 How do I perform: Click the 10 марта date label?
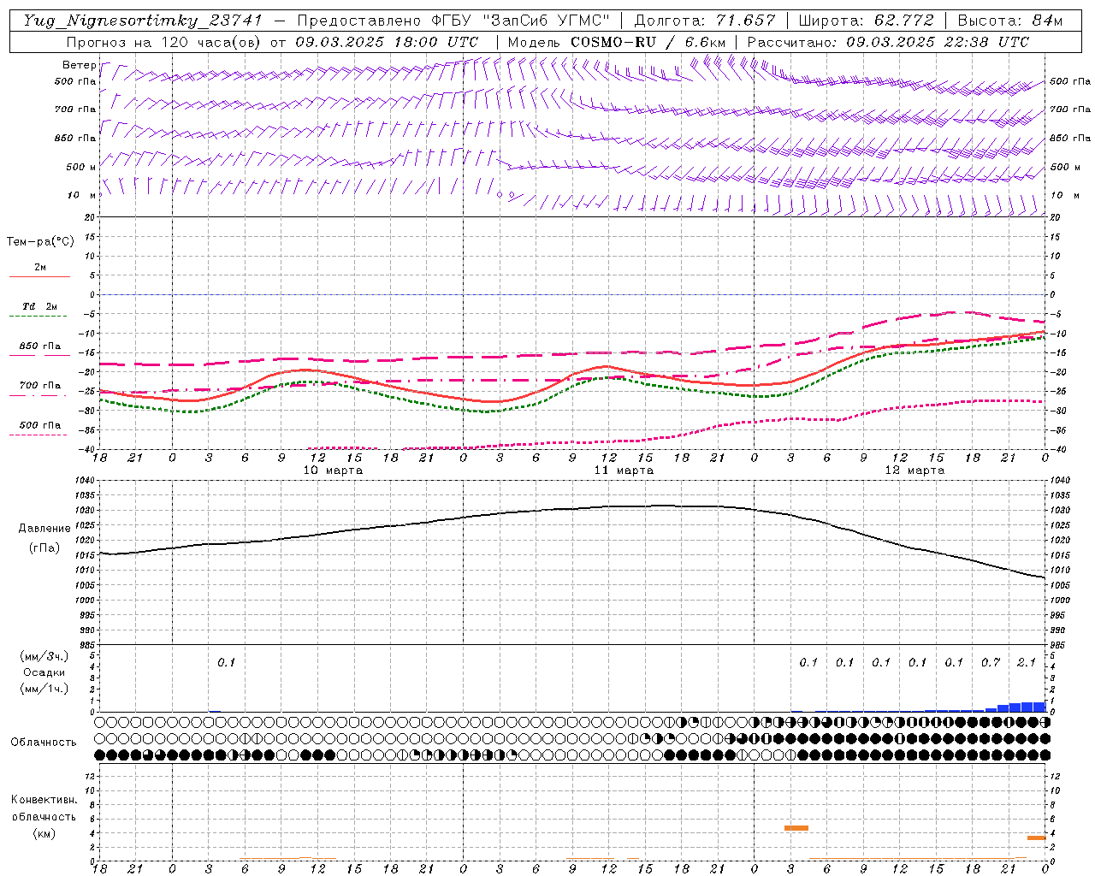tap(333, 470)
